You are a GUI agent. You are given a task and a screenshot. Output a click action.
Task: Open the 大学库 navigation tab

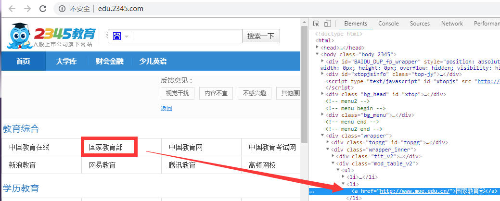(66, 61)
